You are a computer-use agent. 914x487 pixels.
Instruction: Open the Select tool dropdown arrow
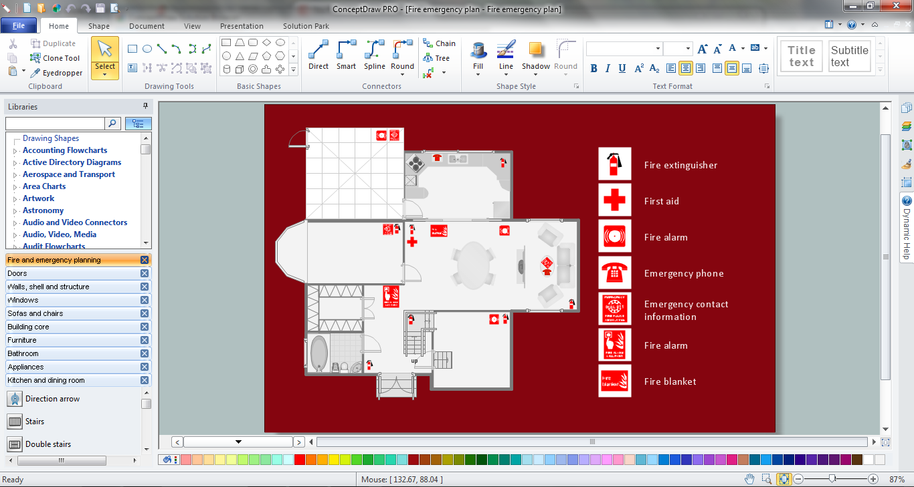[105, 75]
